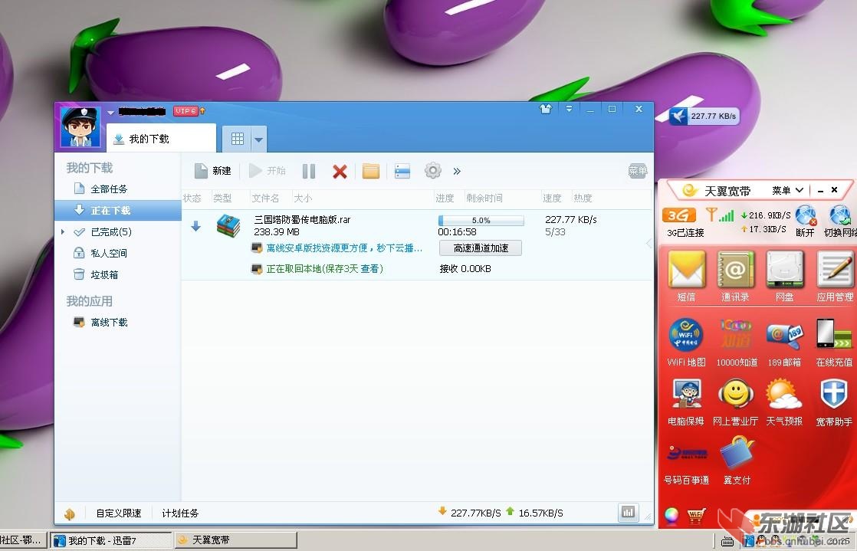Switch to 天翼宽带 taskbar button
Screen dimensions: 857x551
[235, 540]
